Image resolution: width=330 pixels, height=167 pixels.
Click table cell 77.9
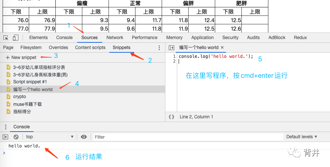point(42,28)
